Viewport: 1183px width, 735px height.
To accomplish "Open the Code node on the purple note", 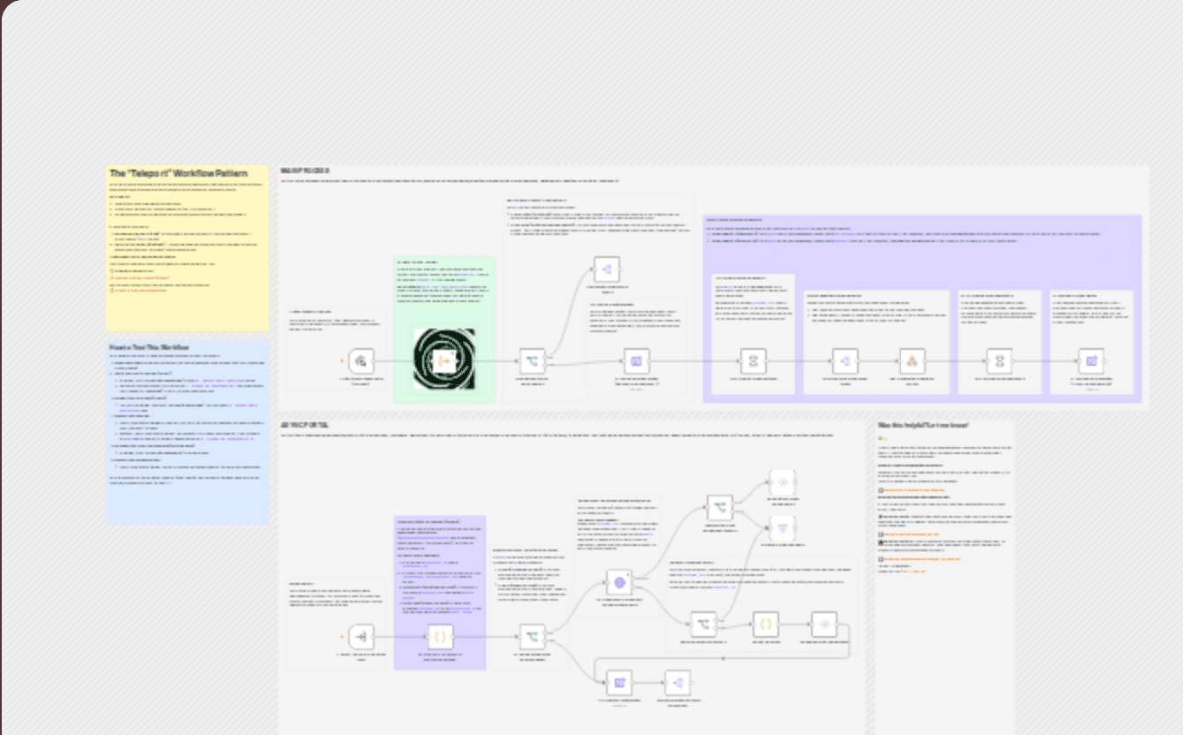I will coord(440,637).
